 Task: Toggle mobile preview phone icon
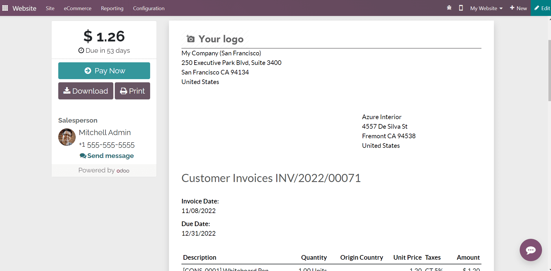pyautogui.click(x=461, y=8)
